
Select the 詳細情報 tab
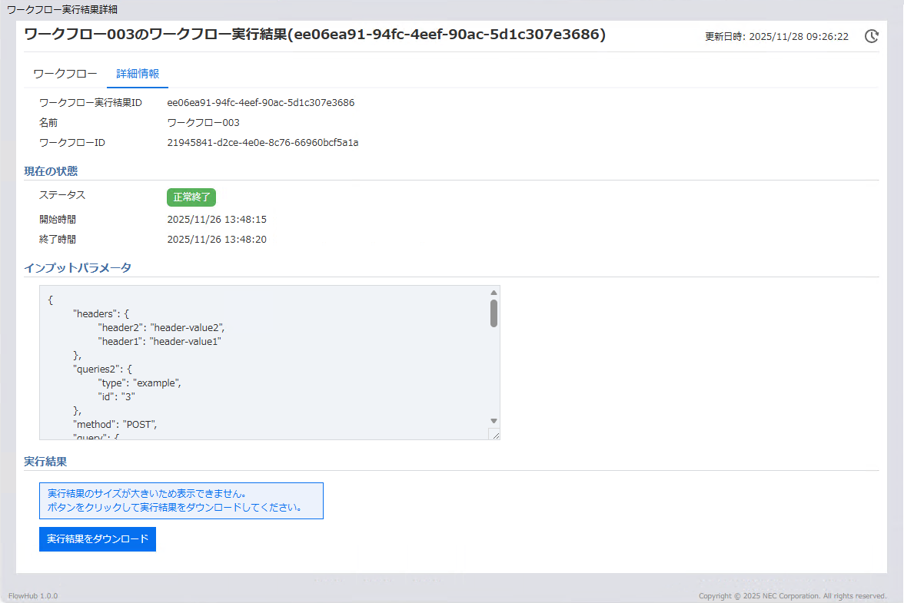138,74
